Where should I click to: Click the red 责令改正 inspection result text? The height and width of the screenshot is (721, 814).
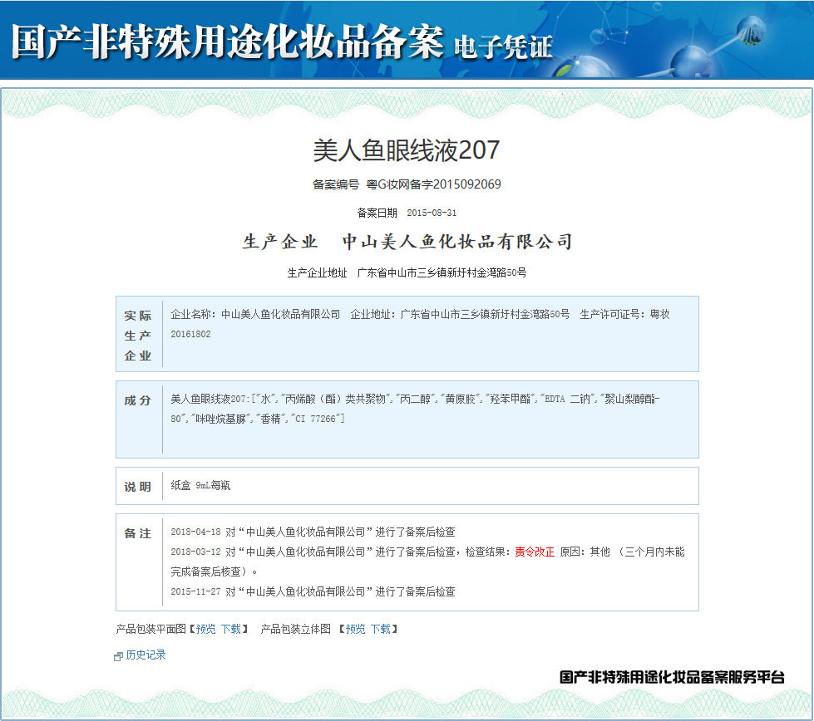coord(535,552)
